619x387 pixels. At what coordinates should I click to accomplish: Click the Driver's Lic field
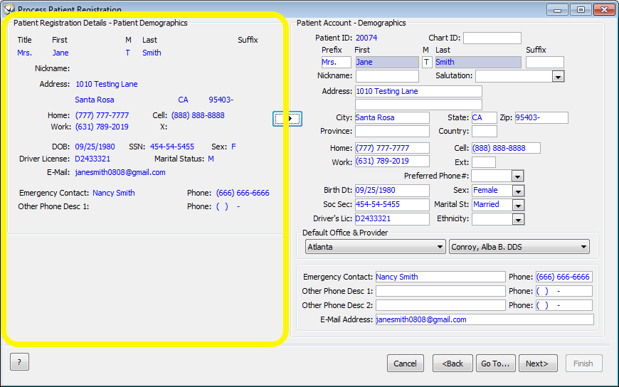[392, 219]
